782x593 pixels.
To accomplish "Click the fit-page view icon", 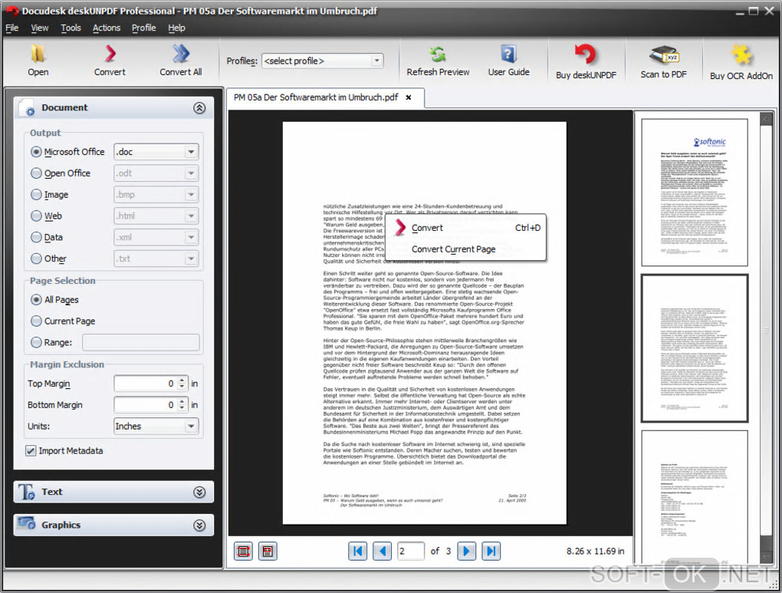I will coord(268,551).
